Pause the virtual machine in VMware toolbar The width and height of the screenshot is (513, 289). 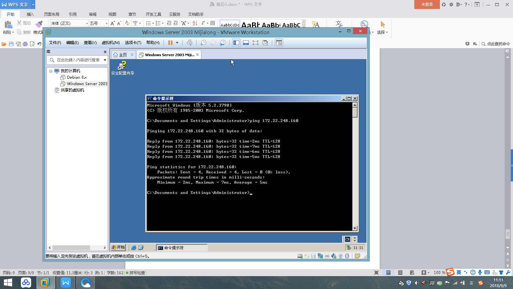click(170, 43)
